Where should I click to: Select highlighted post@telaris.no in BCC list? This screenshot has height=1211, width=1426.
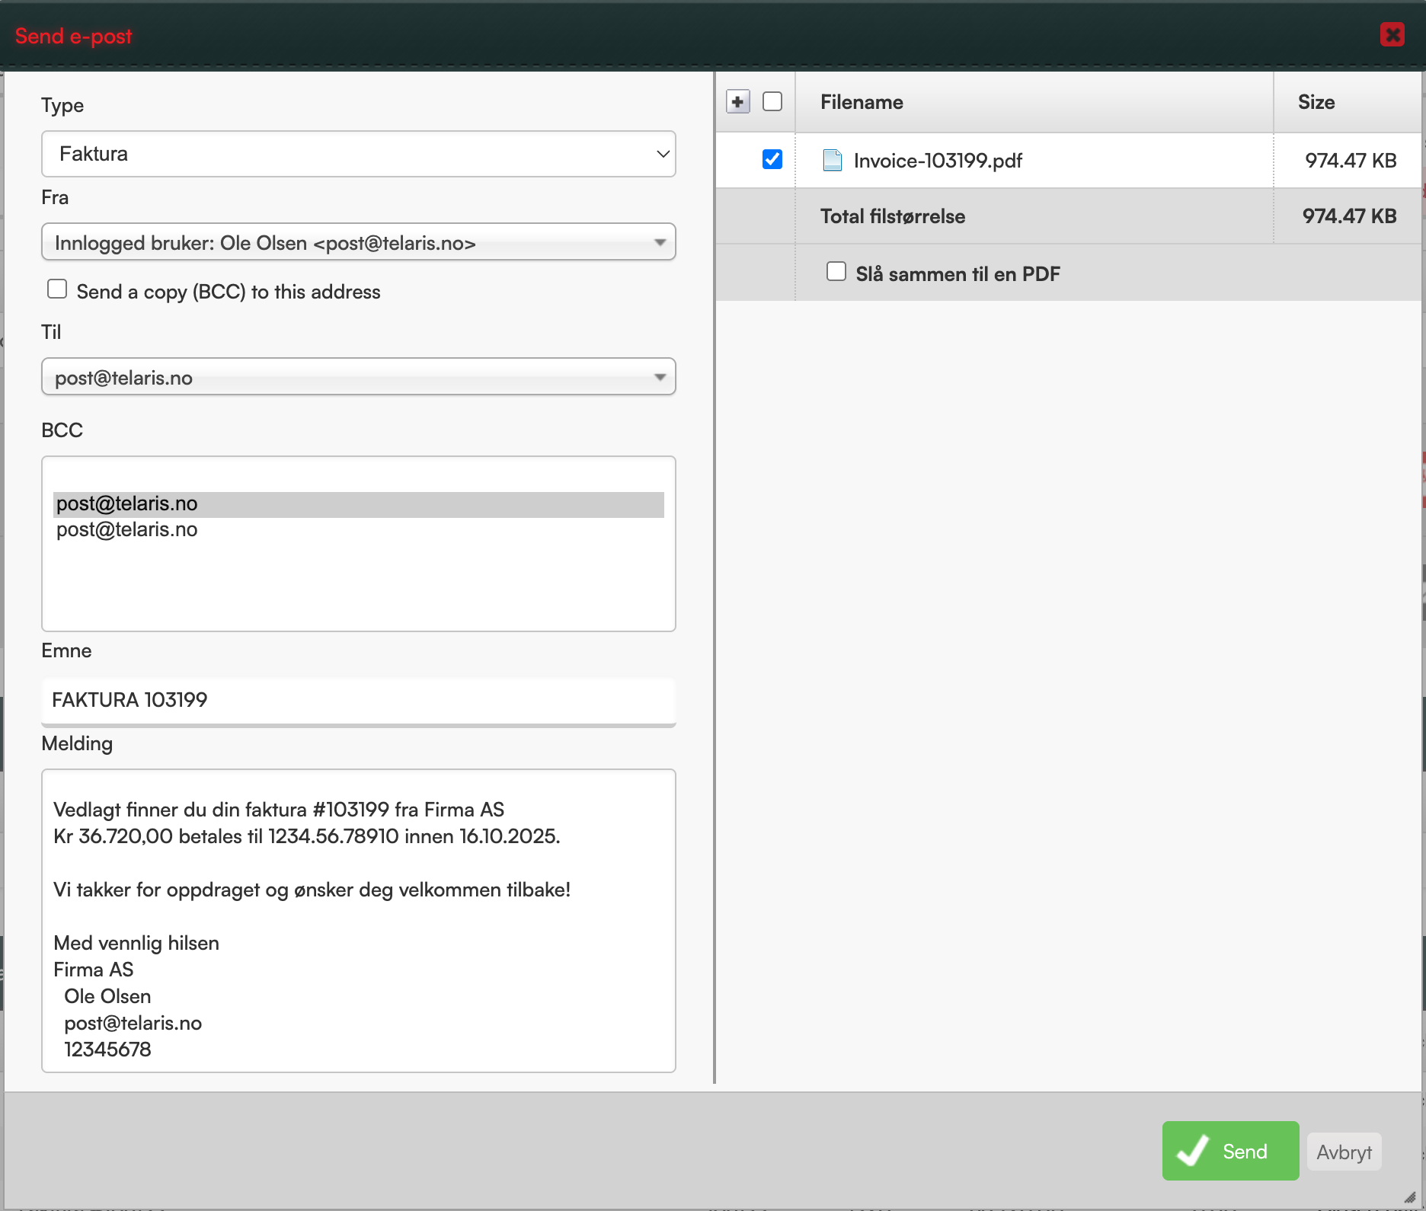[x=359, y=504]
